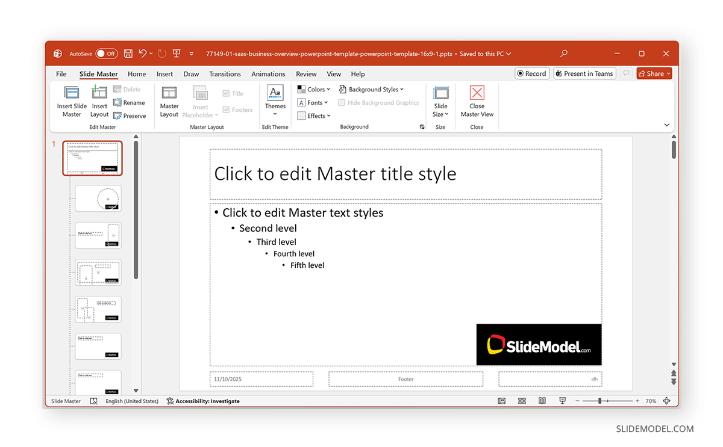The image size is (723, 447).
Task: Switch to the Animations ribbon tab
Action: (x=268, y=74)
